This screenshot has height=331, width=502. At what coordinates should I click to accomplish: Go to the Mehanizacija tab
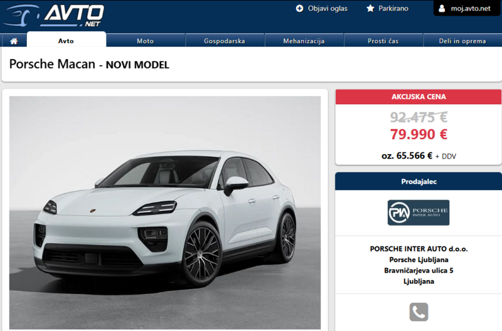(304, 41)
